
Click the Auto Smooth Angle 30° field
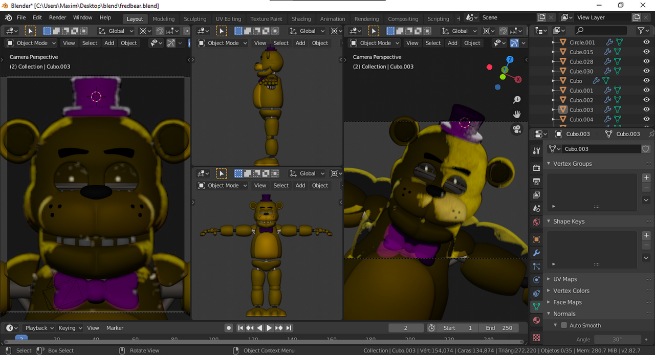pyautogui.click(x=618, y=339)
